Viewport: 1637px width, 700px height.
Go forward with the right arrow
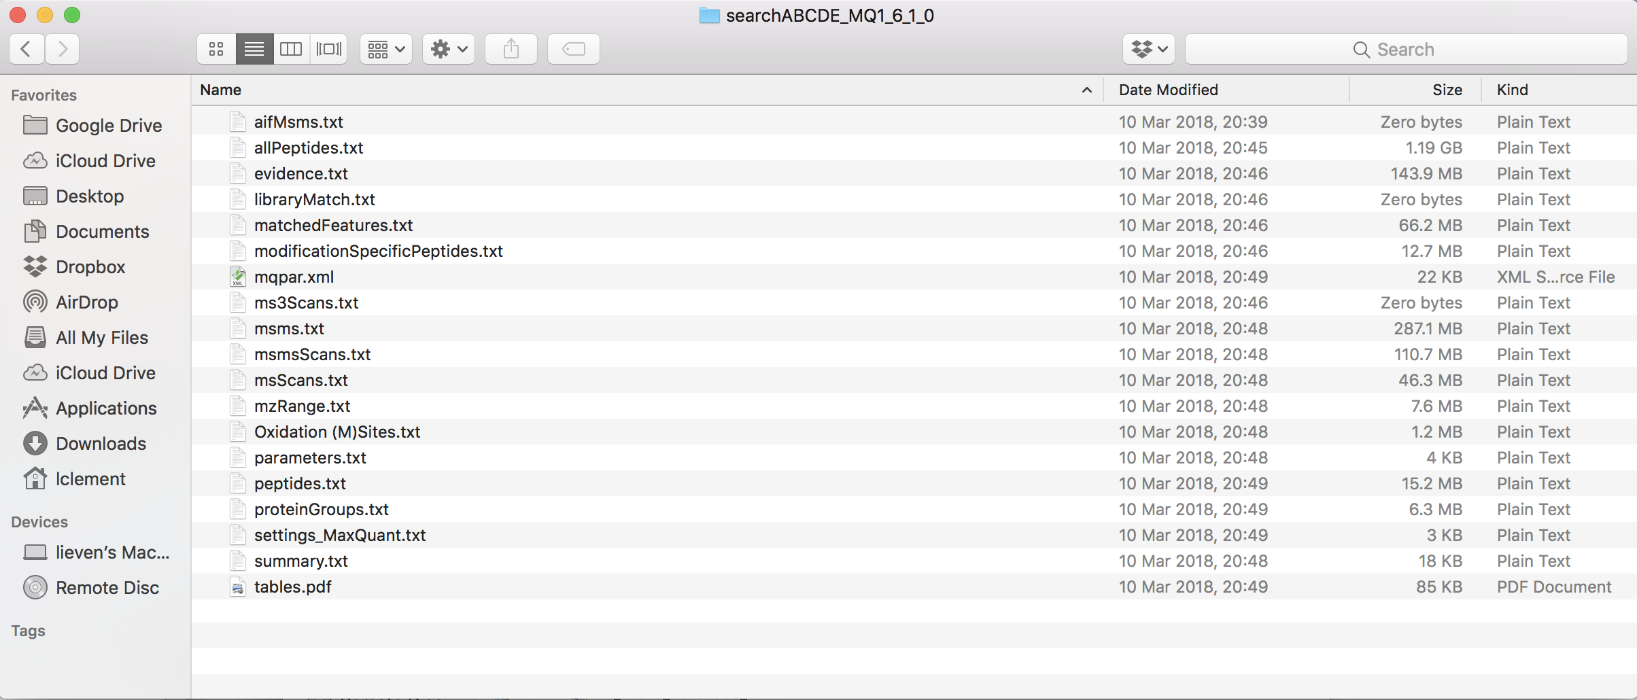(x=63, y=49)
